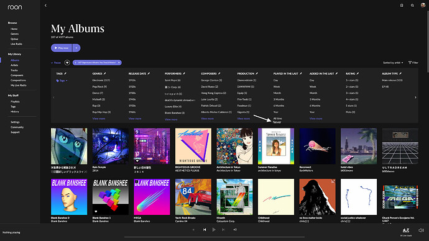Expand Production with View more
This screenshot has height=241, width=429.
pos(244,119)
